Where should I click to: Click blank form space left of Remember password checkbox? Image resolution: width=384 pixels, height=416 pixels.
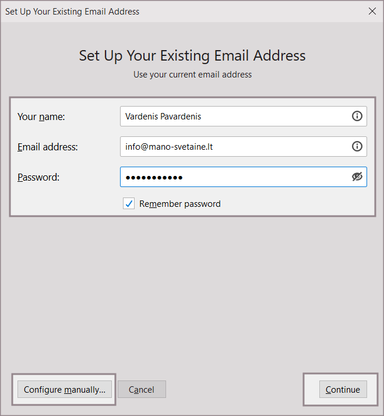(x=64, y=204)
